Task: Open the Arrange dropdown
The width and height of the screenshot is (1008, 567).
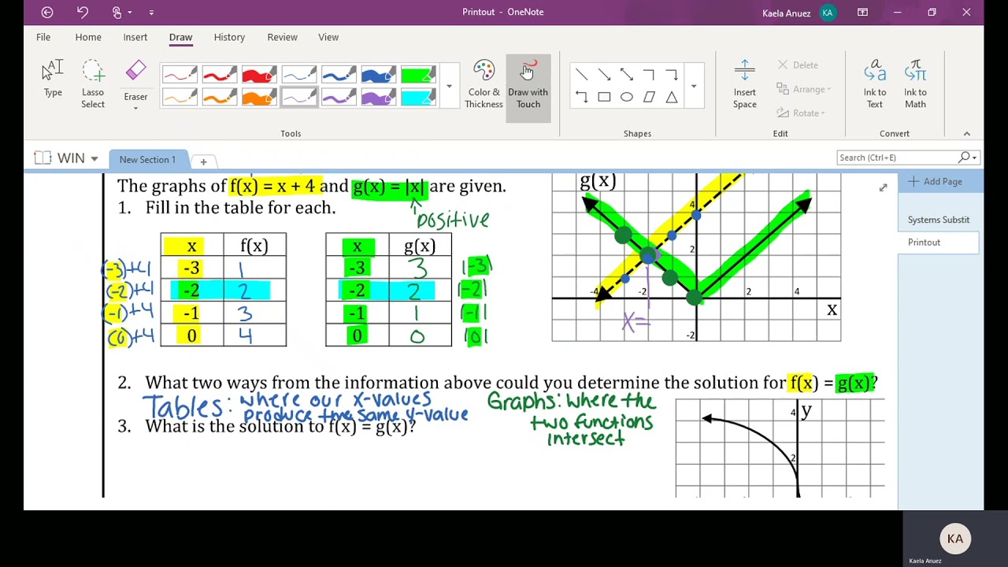Action: (x=803, y=89)
